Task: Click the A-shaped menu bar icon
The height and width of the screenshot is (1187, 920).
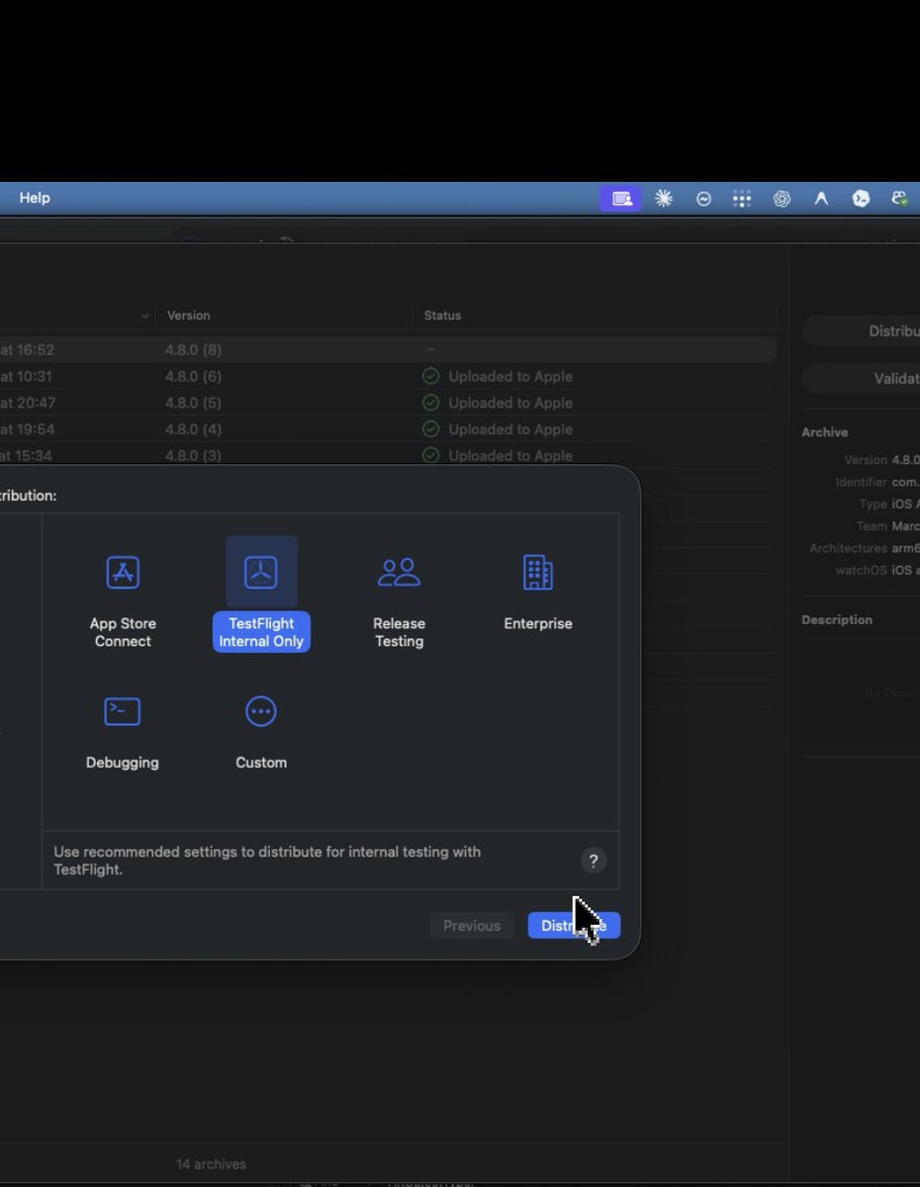Action: [821, 199]
